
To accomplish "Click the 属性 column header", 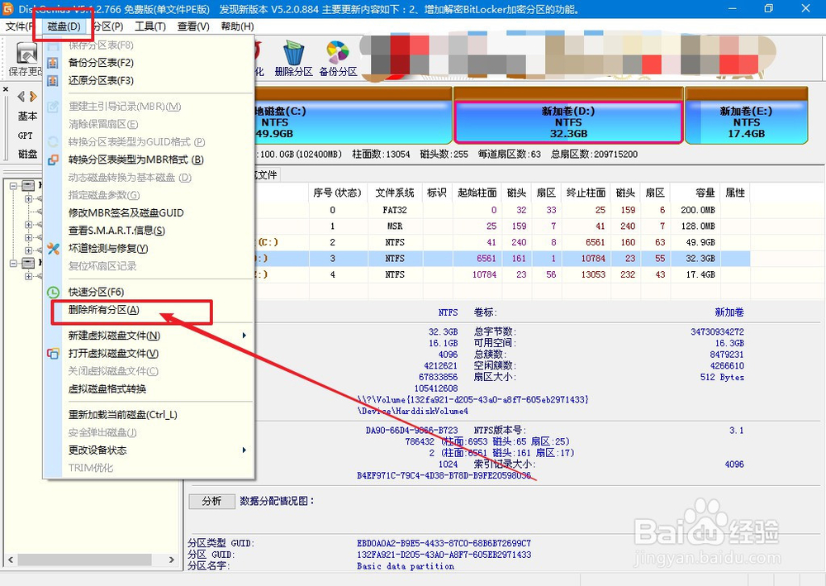I will click(x=735, y=193).
